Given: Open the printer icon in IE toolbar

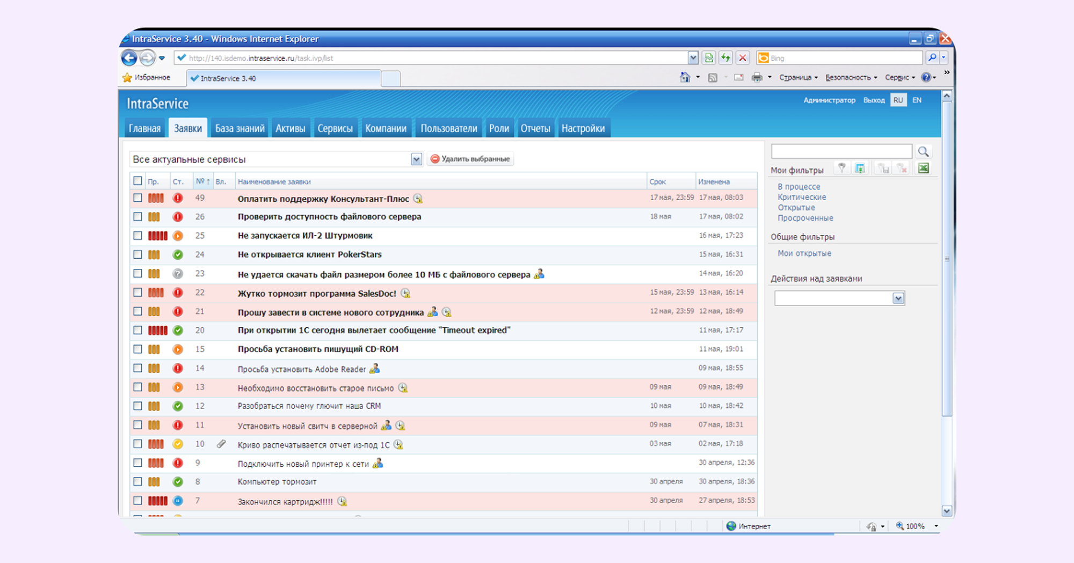Looking at the screenshot, I should [757, 78].
